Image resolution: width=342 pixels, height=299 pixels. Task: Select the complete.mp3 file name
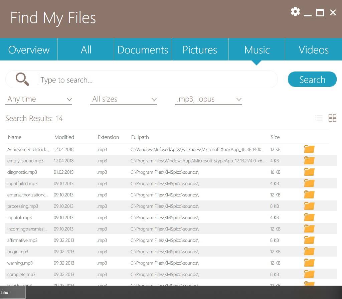[x=21, y=274]
